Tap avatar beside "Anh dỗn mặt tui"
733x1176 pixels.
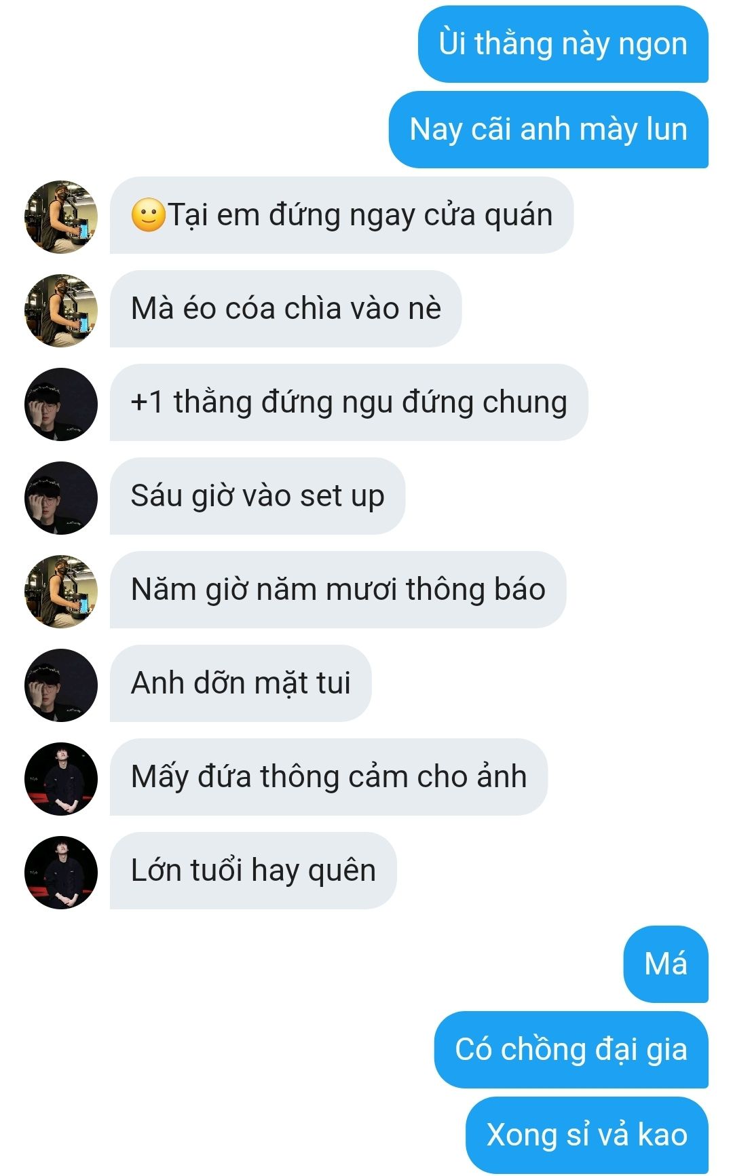pyautogui.click(x=61, y=685)
